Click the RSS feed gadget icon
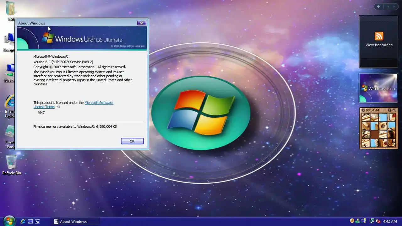The height and width of the screenshot is (226, 402). coord(379,36)
